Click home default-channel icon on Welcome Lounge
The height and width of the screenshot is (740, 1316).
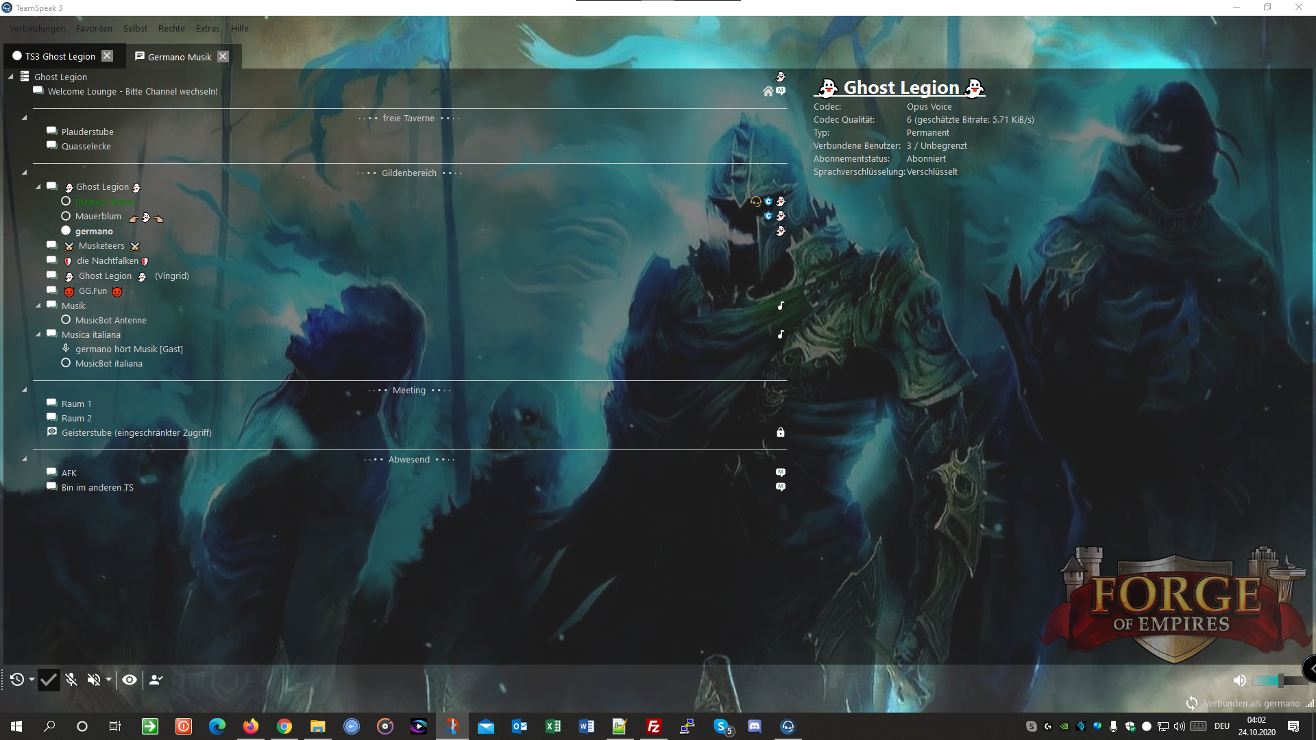[768, 91]
